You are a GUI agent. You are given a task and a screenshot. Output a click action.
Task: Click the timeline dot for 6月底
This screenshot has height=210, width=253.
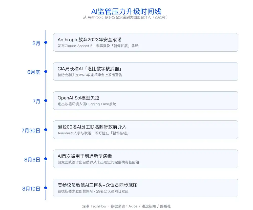coord(46,72)
